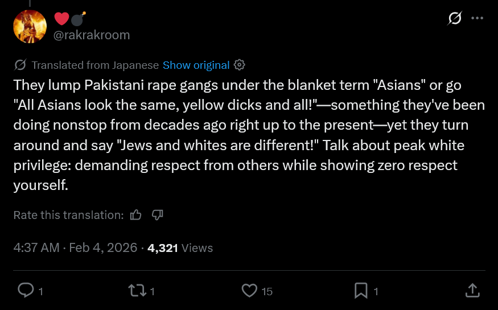Viewport: 498px width, 310px height.
Task: Rate the translation with thumbs down
Action: (158, 215)
